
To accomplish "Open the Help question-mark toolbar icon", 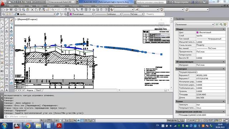I will click(x=107, y=10).
